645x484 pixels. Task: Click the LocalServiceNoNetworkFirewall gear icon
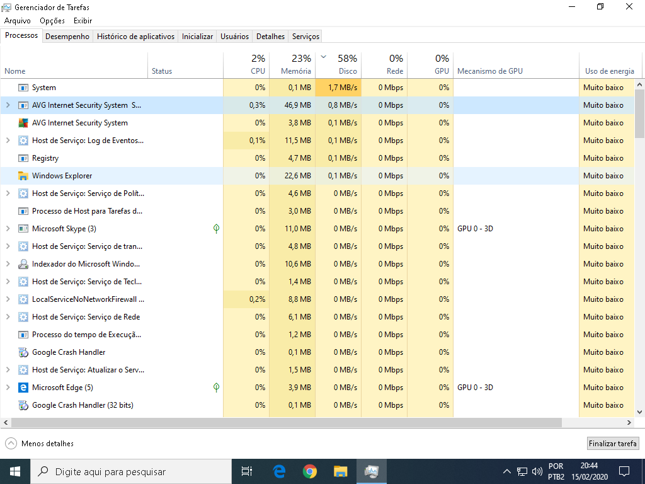(x=23, y=299)
